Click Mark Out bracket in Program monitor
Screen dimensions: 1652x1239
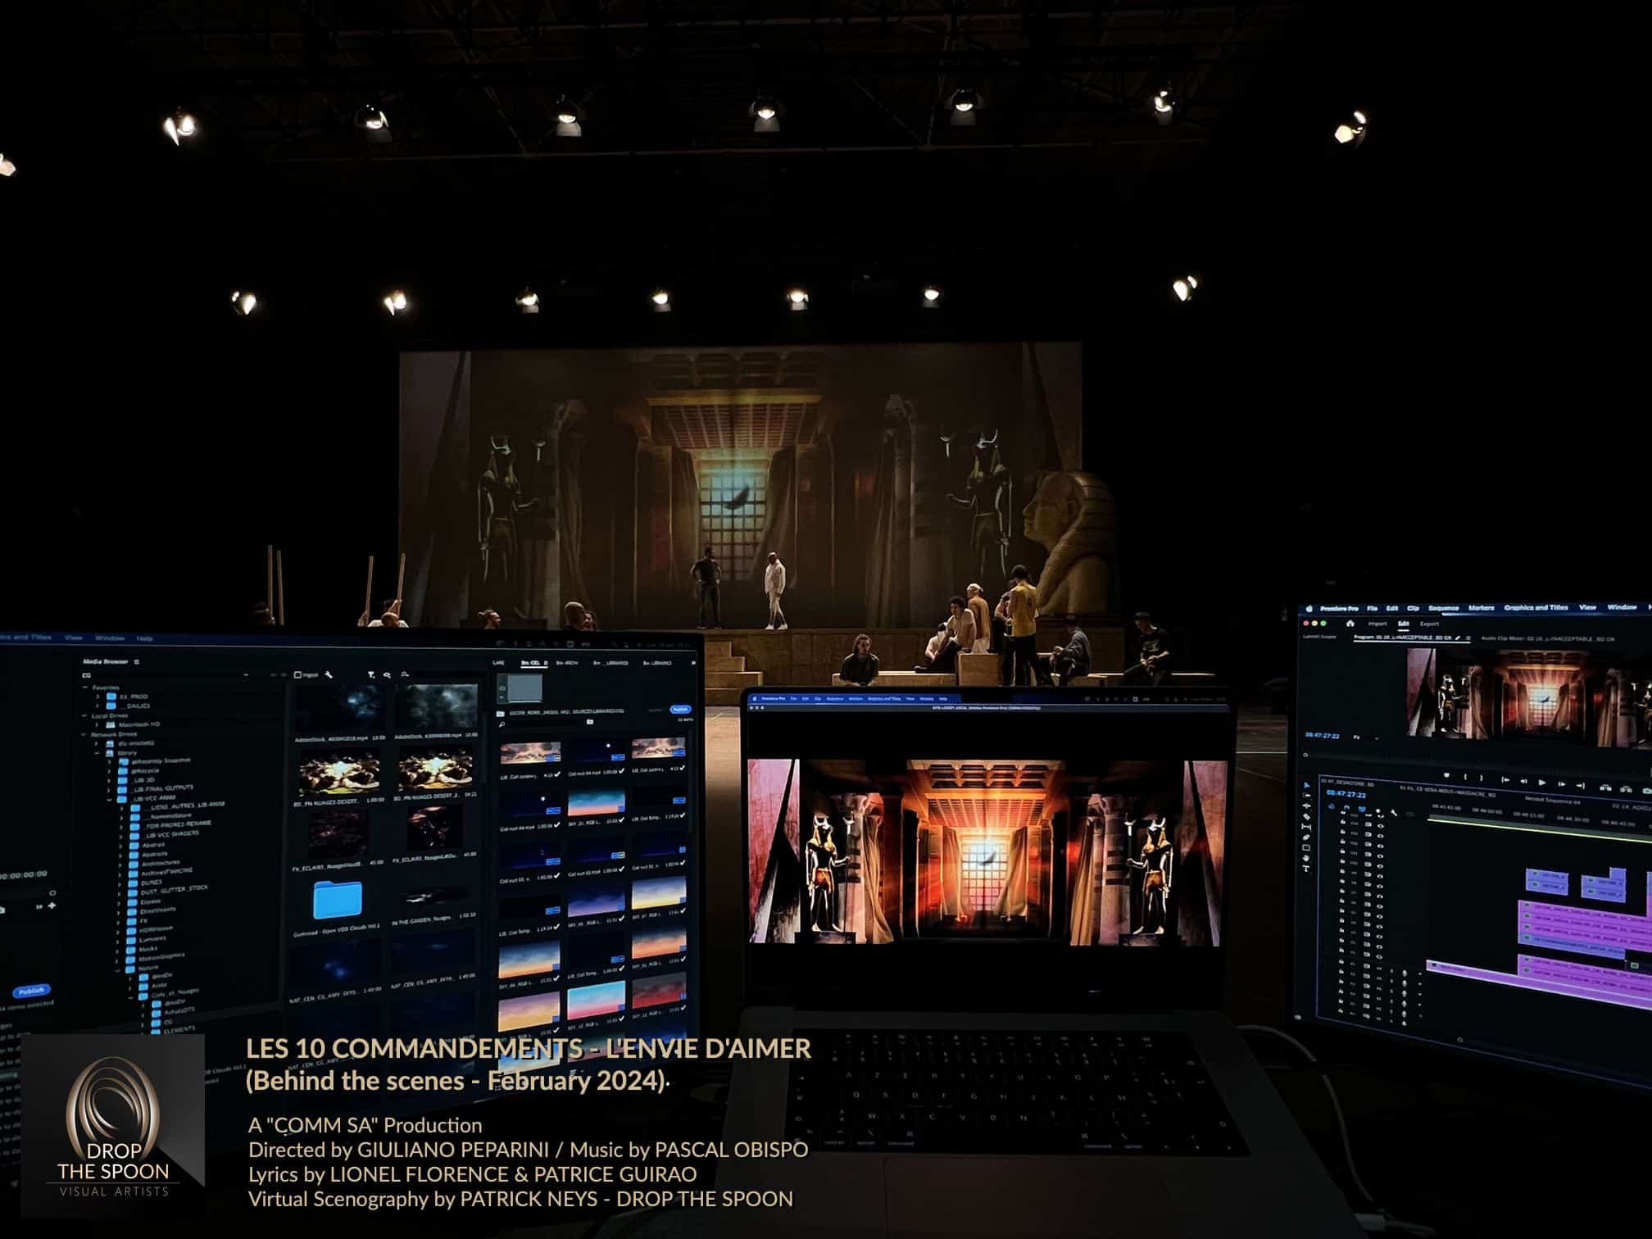point(1482,778)
